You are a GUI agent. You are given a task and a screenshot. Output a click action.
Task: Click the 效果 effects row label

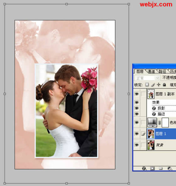click(156, 102)
